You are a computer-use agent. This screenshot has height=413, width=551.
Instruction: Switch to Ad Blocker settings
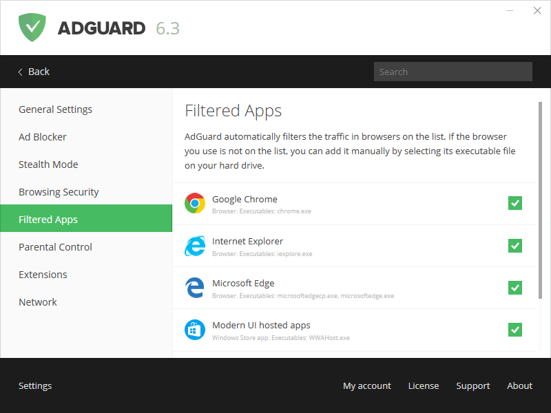(x=43, y=137)
